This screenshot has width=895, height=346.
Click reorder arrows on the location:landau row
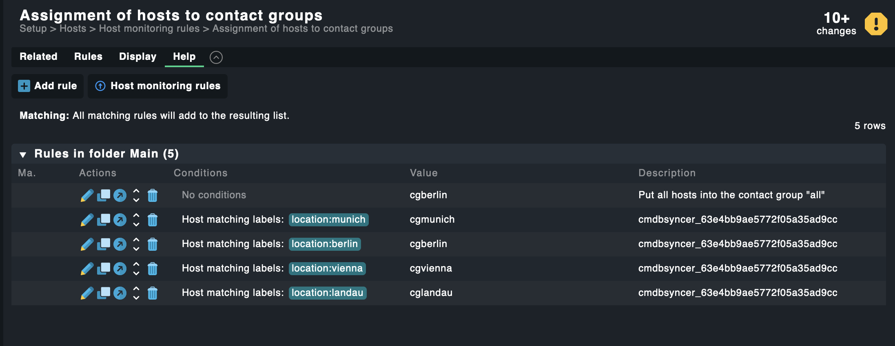(x=136, y=293)
